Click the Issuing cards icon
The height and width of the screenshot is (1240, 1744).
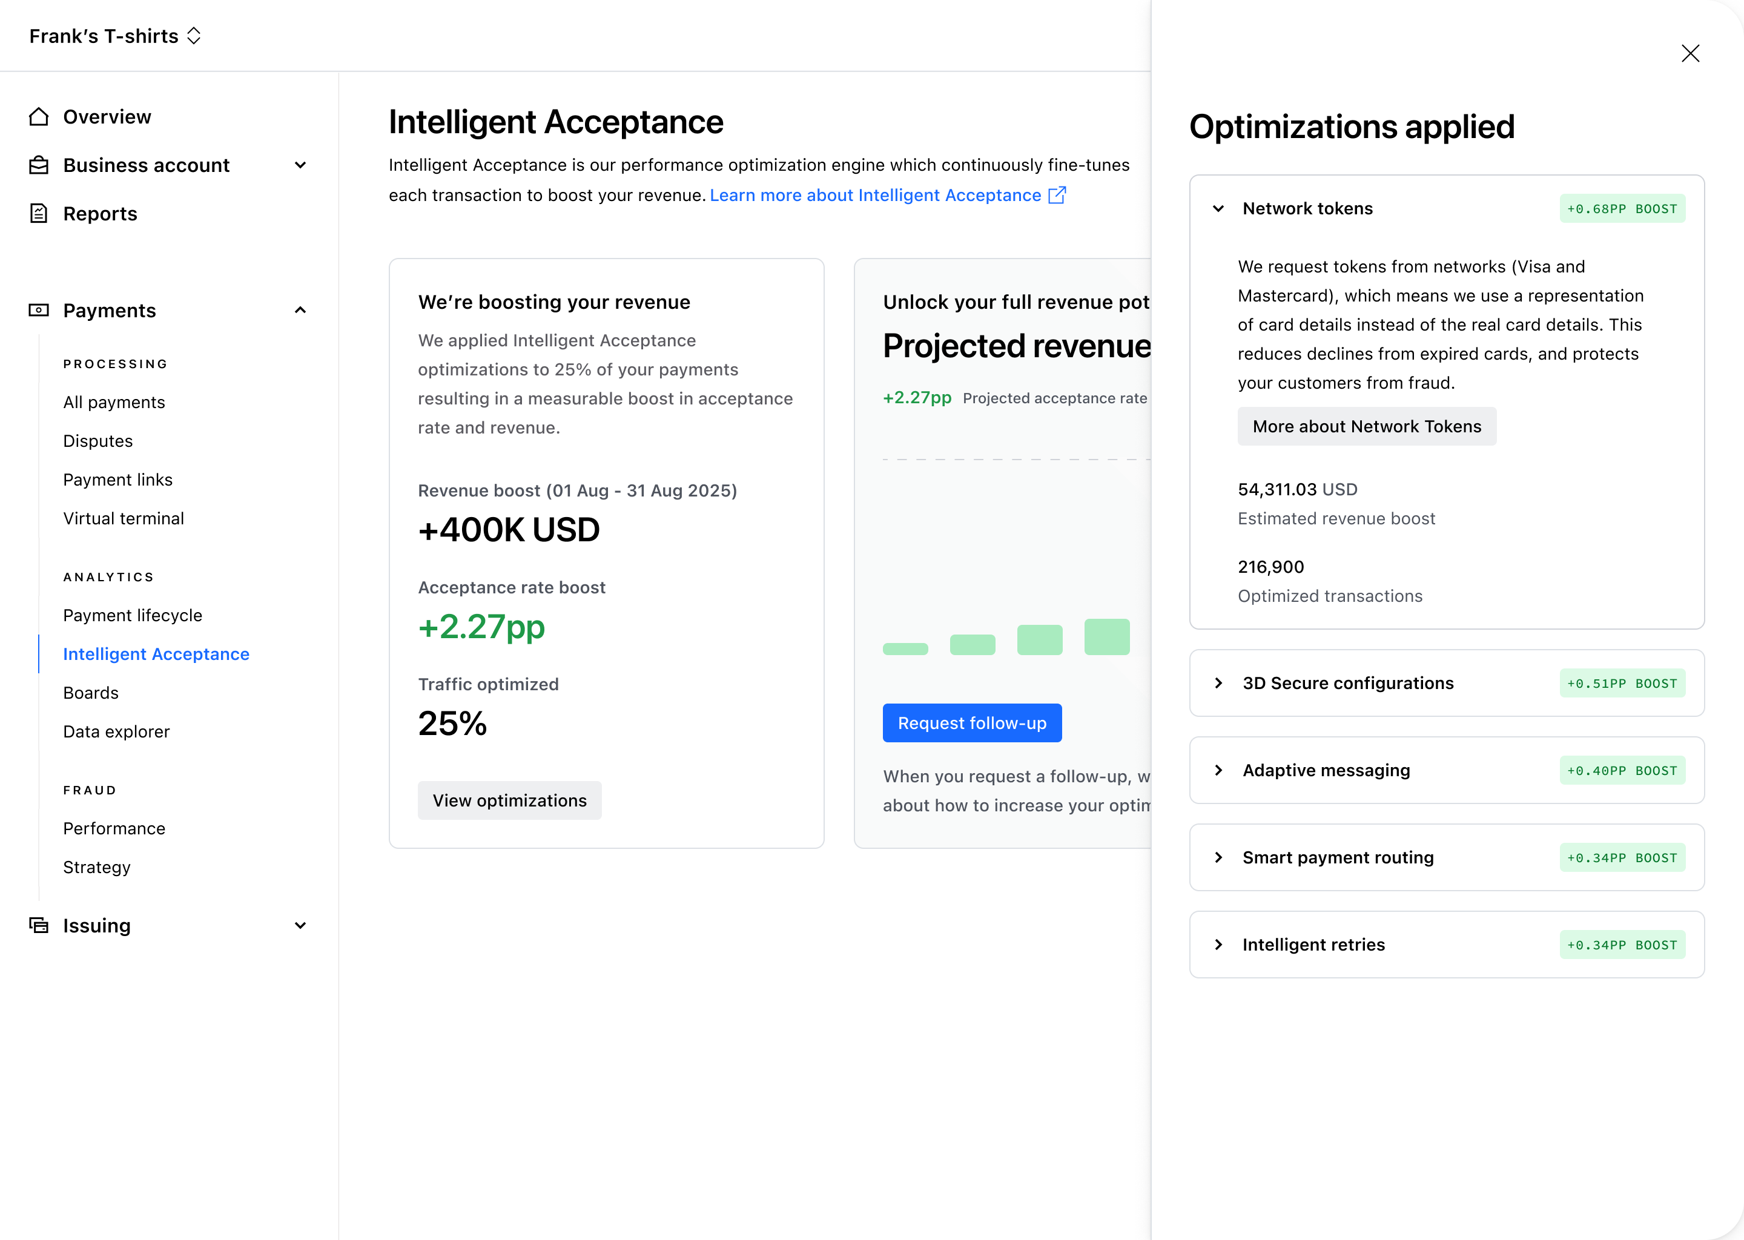tap(39, 925)
